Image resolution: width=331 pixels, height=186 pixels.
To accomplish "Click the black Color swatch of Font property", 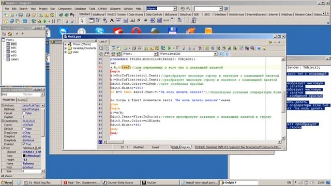I will [x=24, y=156].
